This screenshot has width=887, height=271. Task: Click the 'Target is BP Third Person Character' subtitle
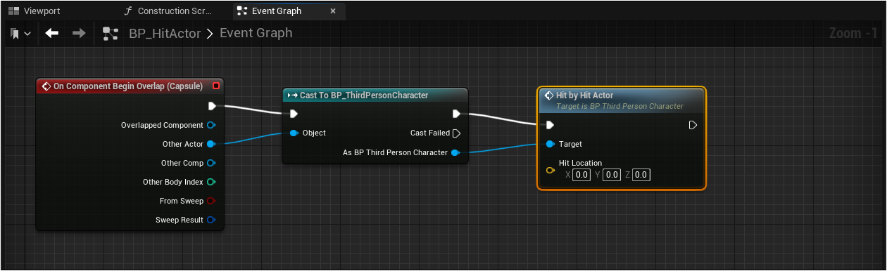pos(619,106)
